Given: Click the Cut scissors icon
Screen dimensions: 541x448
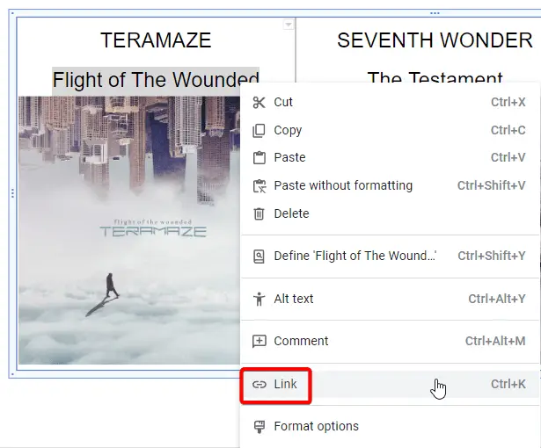Looking at the screenshot, I should click(259, 103).
